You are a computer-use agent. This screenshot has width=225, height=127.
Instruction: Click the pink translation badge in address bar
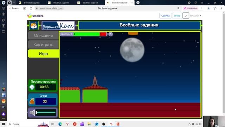click(191, 8)
